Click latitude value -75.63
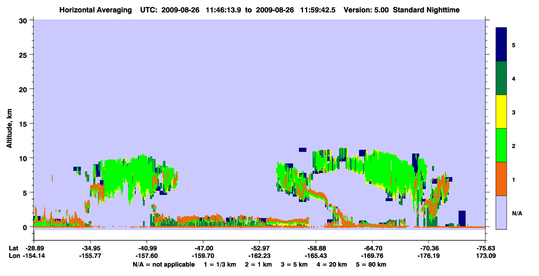Screen dimensions: 539x276 485,248
